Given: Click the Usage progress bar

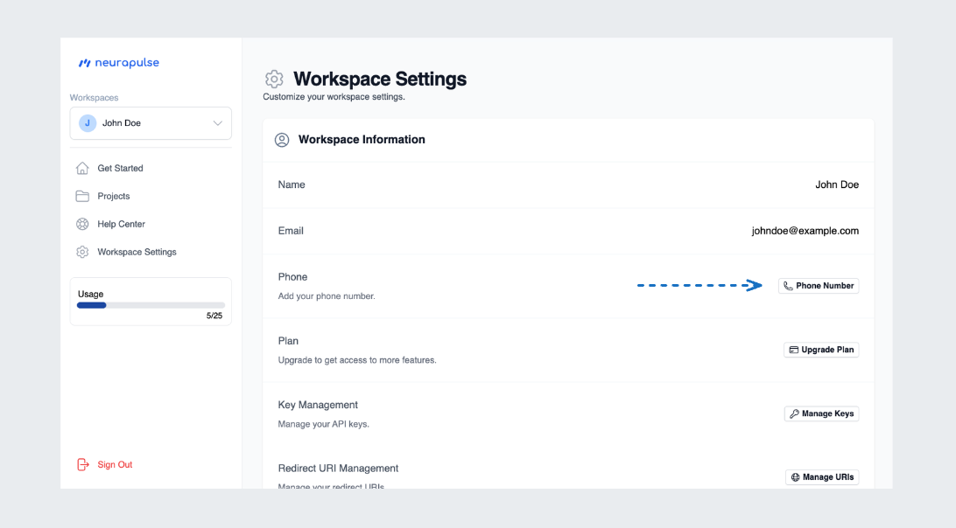Looking at the screenshot, I should pyautogui.click(x=151, y=305).
